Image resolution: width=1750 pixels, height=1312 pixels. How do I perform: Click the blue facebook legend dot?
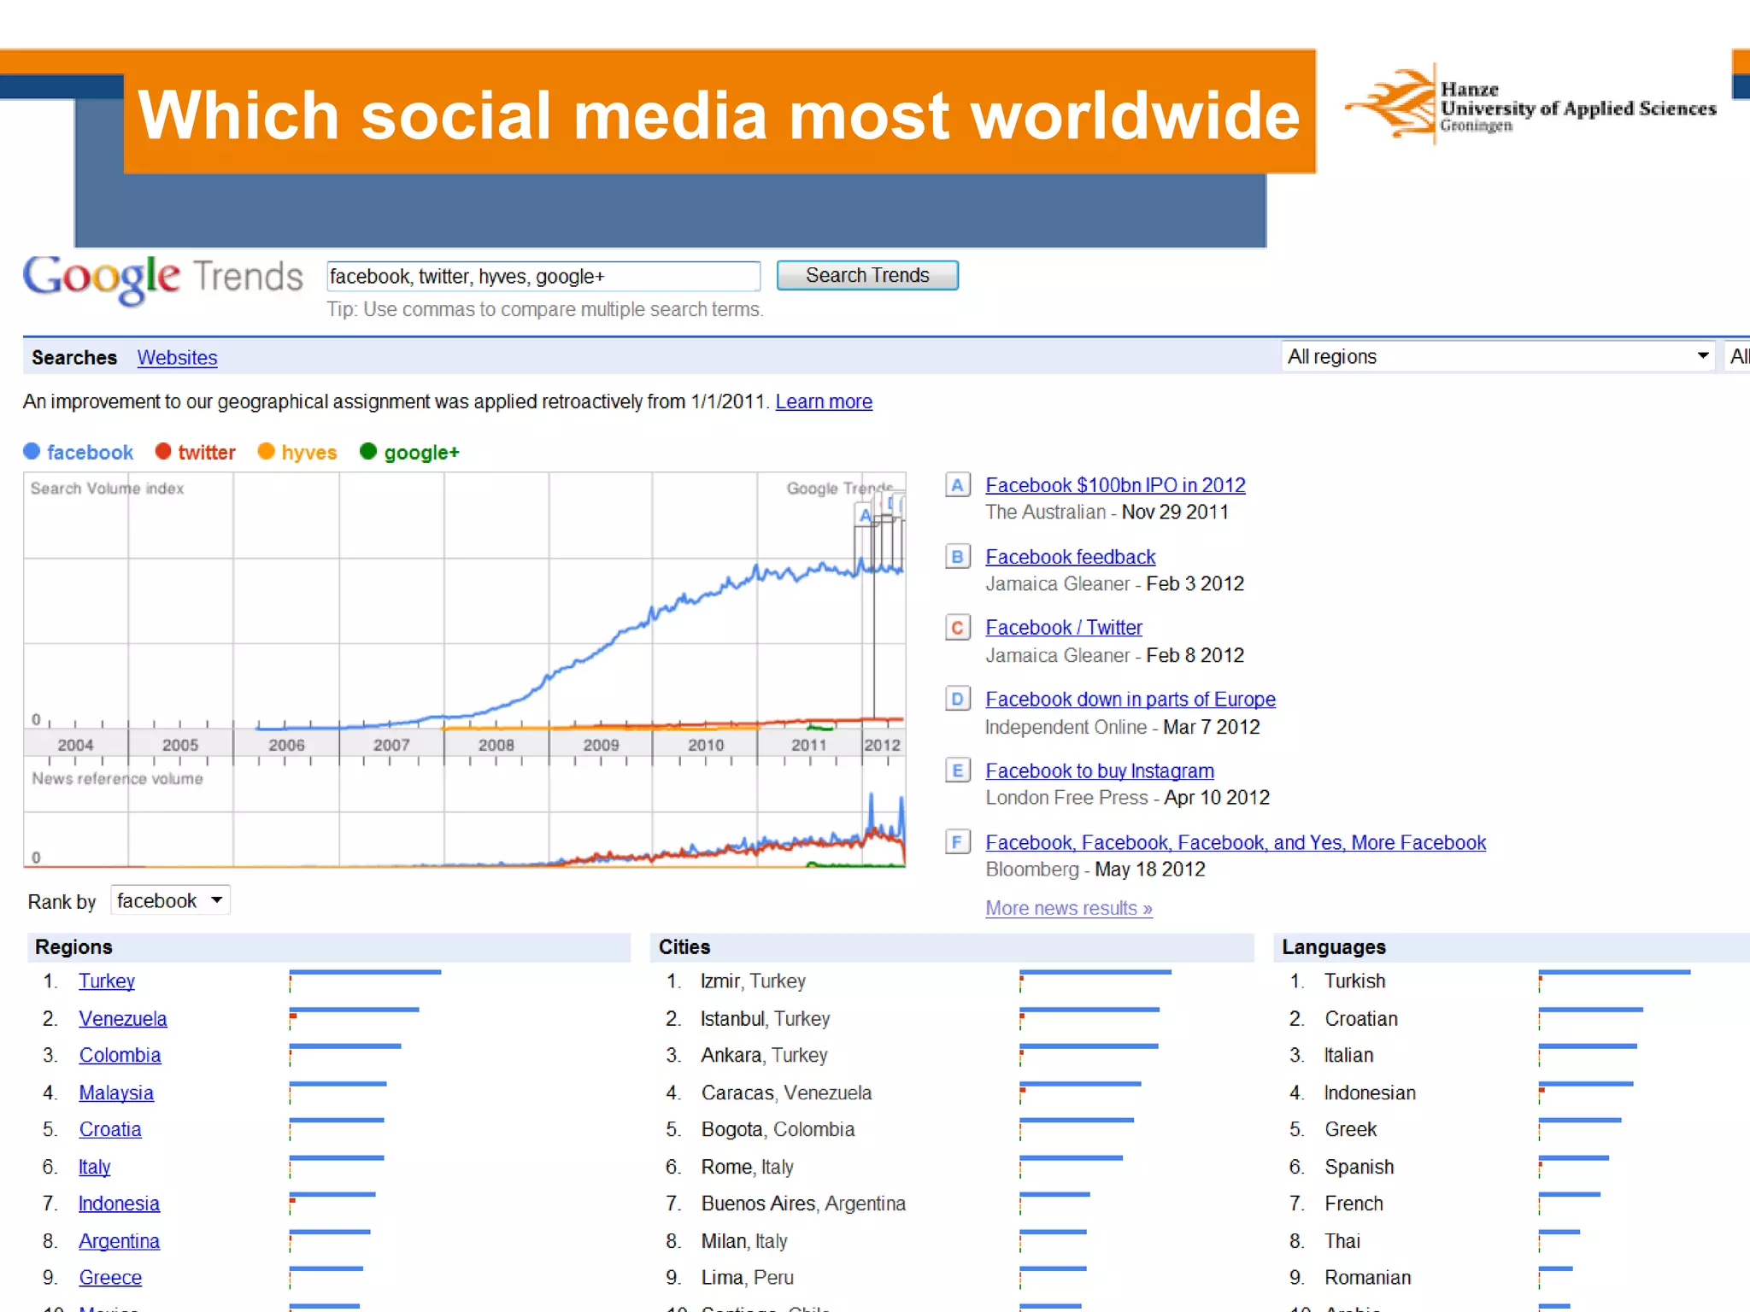[32, 451]
